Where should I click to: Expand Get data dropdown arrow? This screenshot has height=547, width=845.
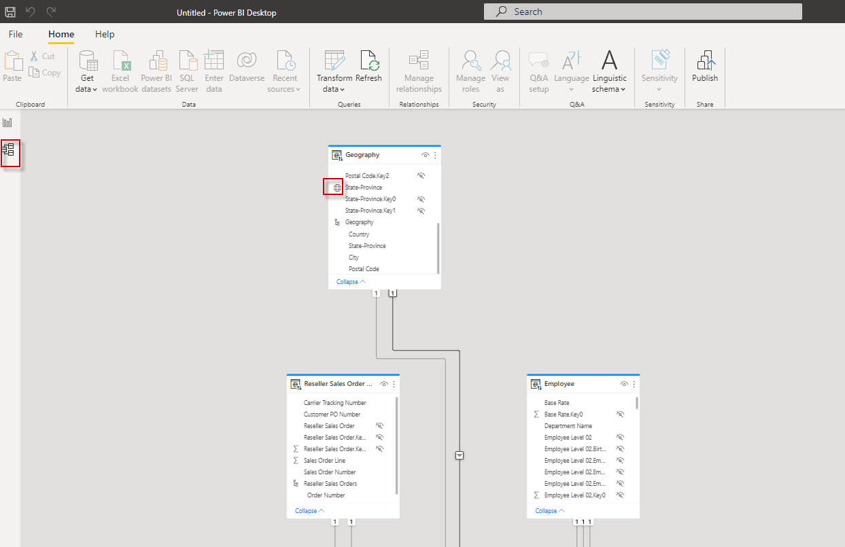(95, 90)
